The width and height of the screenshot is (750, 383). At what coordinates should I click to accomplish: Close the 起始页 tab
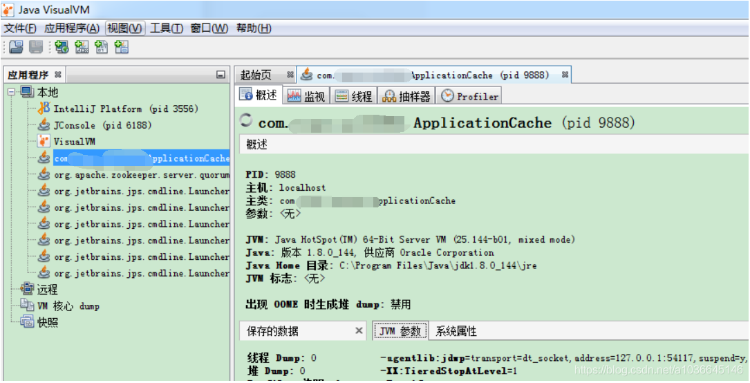coord(290,75)
